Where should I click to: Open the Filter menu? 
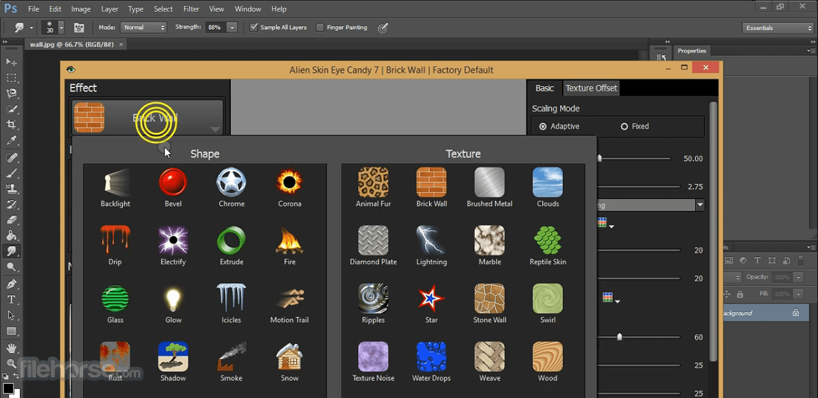click(192, 9)
